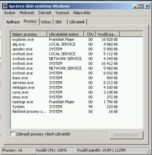Switch to the Aplikace tab
The height and width of the screenshot is (155, 152).
pyautogui.click(x=13, y=22)
